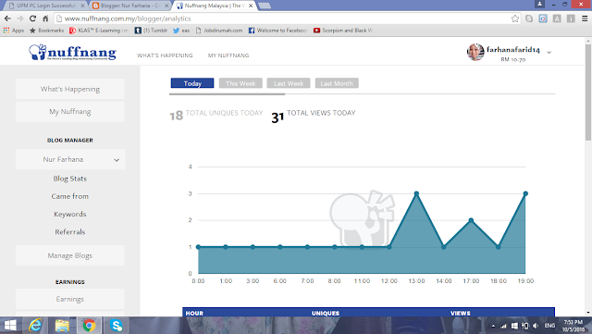Show TOTAL VIEWS TODAY chart

click(314, 116)
